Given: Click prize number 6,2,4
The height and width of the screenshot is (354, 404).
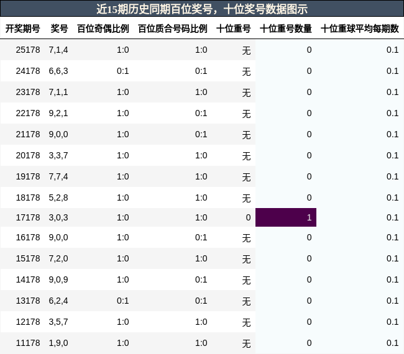Looking at the screenshot, I should click(58, 301).
